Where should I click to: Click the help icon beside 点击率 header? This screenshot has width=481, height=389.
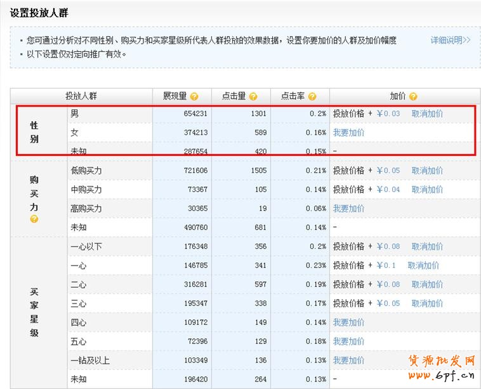tap(311, 97)
